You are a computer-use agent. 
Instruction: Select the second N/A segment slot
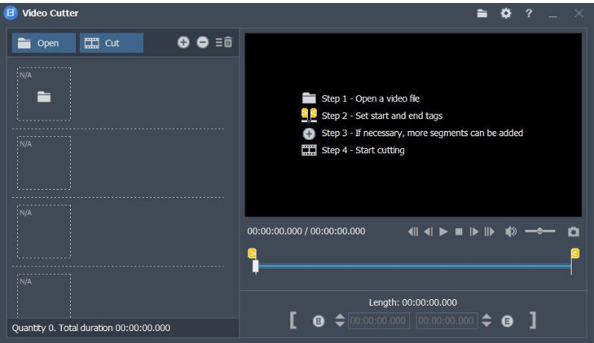tap(44, 163)
